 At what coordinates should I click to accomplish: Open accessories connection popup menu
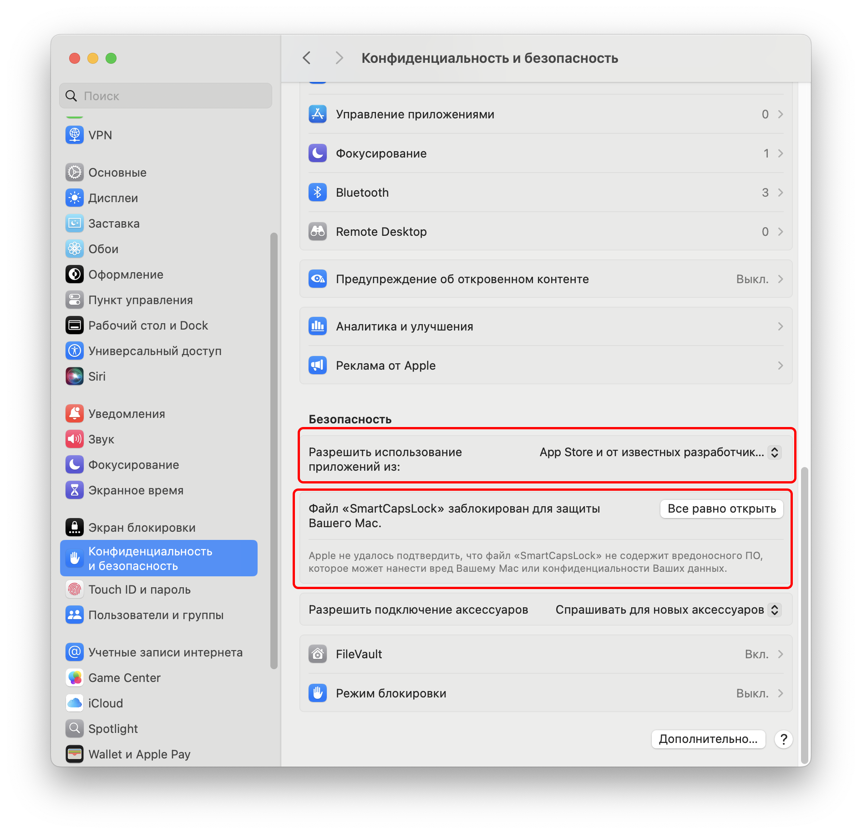click(668, 610)
